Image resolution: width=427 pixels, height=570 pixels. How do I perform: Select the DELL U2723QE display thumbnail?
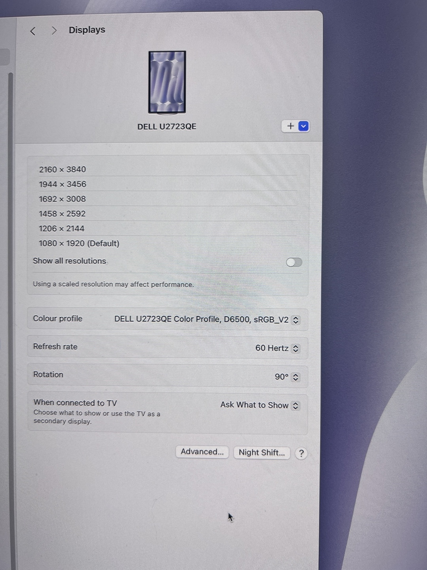click(167, 82)
